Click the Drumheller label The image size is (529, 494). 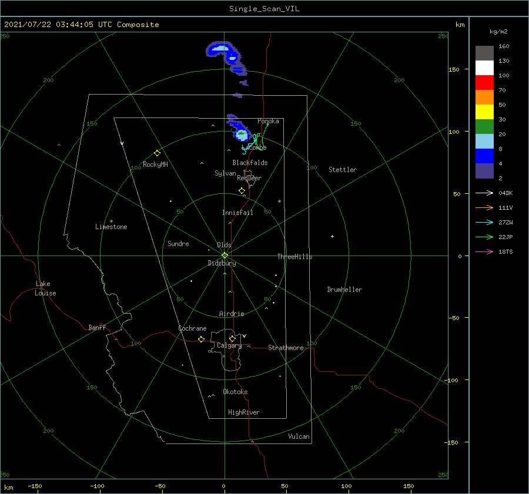click(344, 290)
